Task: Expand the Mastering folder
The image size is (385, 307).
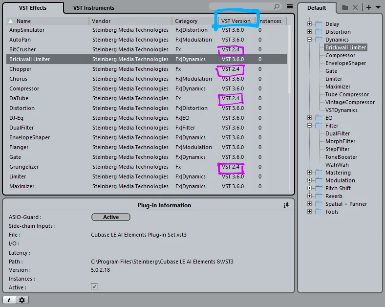Action: pyautogui.click(x=309, y=173)
